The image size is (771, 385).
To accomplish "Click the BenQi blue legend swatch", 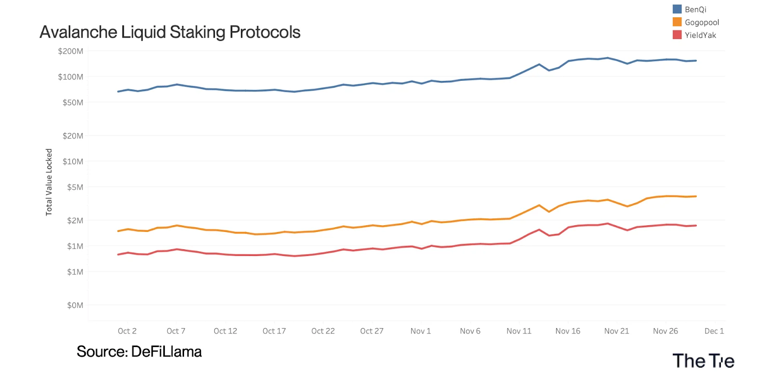I will pos(677,9).
